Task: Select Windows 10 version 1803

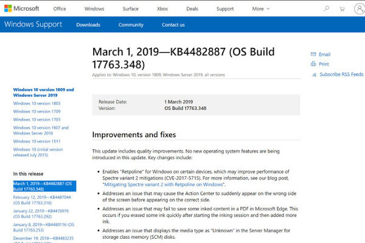Action: [x=36, y=103]
